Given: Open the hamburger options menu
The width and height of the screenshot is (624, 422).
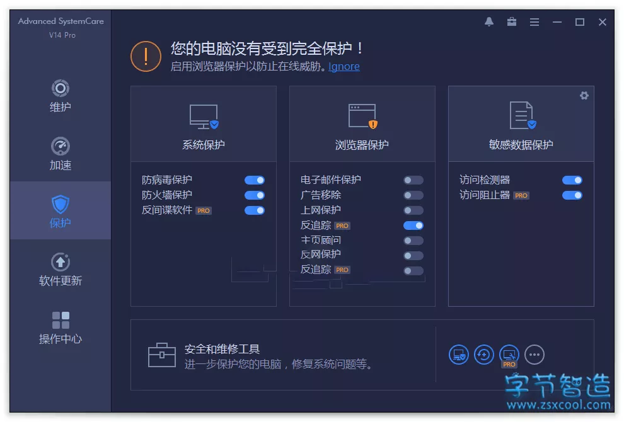Looking at the screenshot, I should point(534,22).
